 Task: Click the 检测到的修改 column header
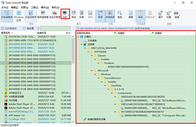pos(94,33)
